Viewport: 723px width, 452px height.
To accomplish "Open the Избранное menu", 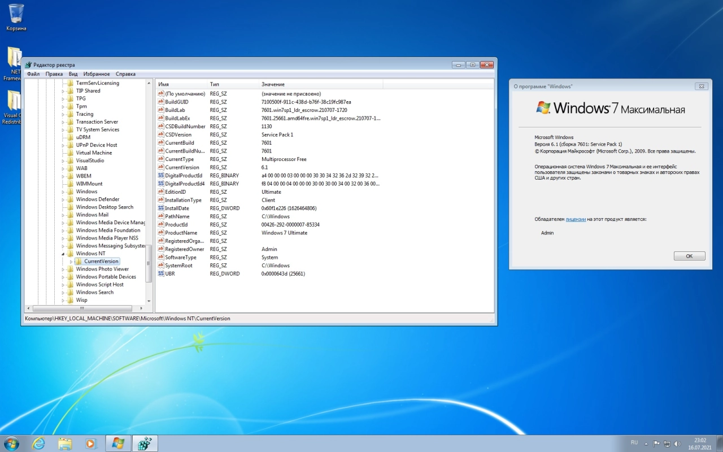I will [97, 74].
